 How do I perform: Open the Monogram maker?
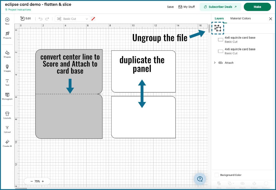coord(7,96)
